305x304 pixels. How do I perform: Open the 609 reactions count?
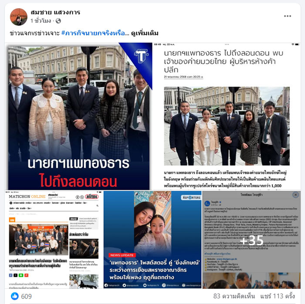click(x=26, y=296)
